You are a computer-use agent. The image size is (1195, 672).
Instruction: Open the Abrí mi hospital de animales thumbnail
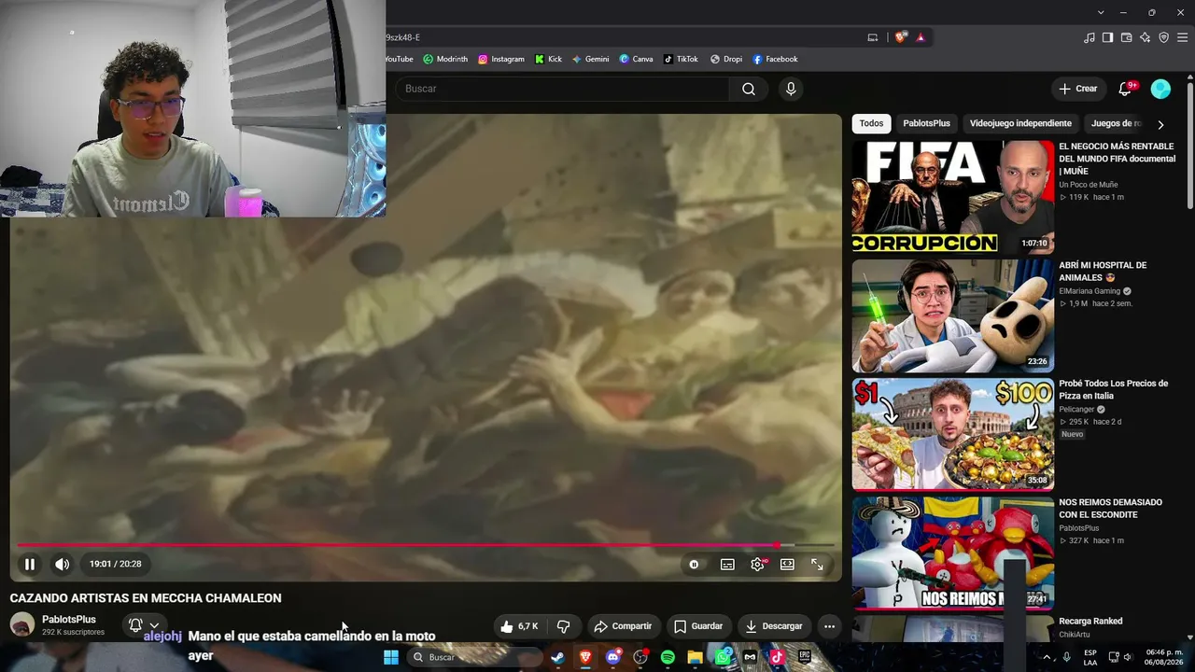[x=953, y=315]
